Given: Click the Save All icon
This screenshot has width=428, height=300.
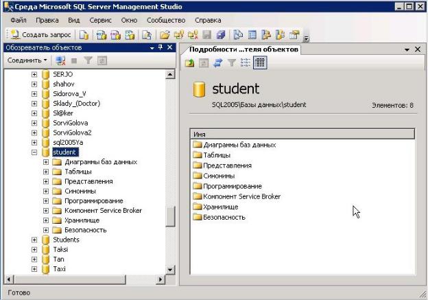Looking at the screenshot, I should pos(221,35).
